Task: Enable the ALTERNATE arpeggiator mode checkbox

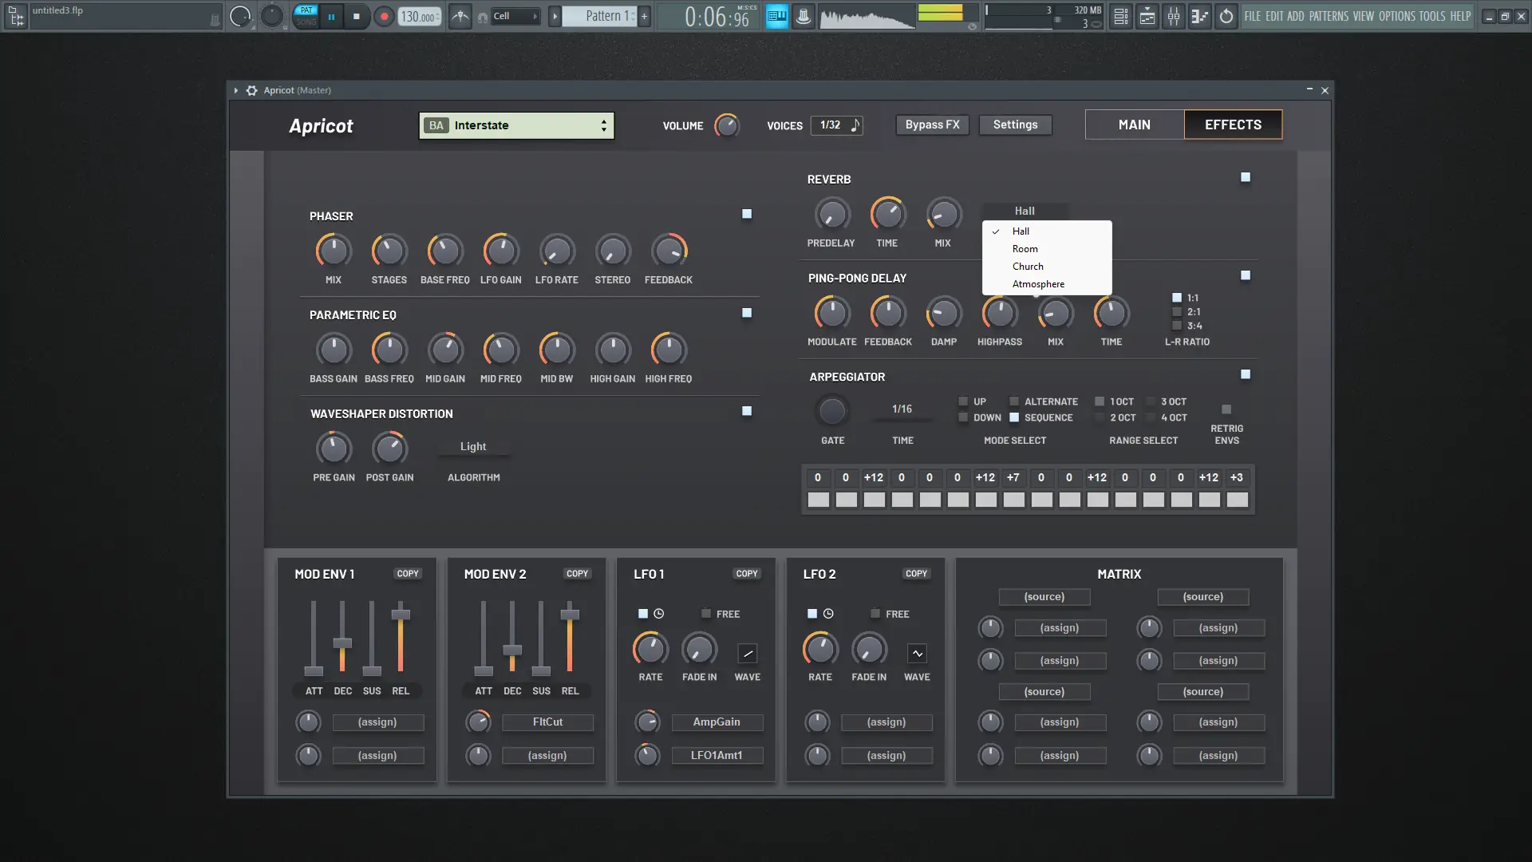Action: click(x=1014, y=401)
